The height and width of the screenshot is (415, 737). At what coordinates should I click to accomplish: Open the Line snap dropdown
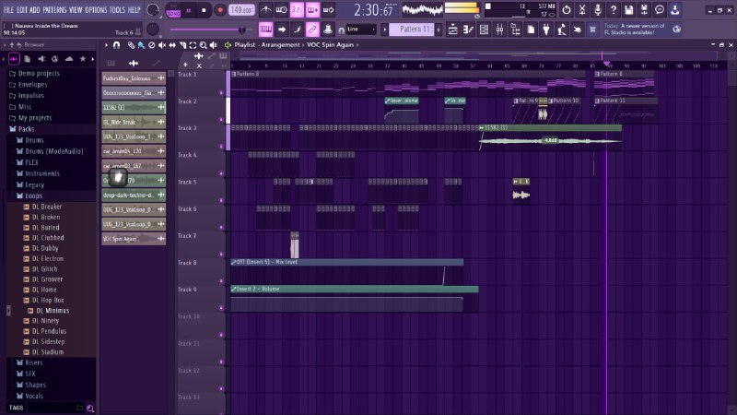click(361, 30)
